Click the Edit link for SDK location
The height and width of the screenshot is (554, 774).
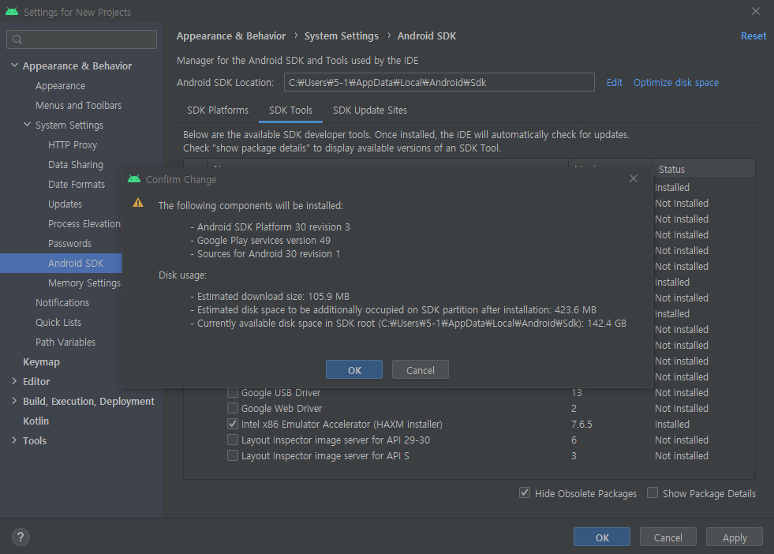point(614,82)
